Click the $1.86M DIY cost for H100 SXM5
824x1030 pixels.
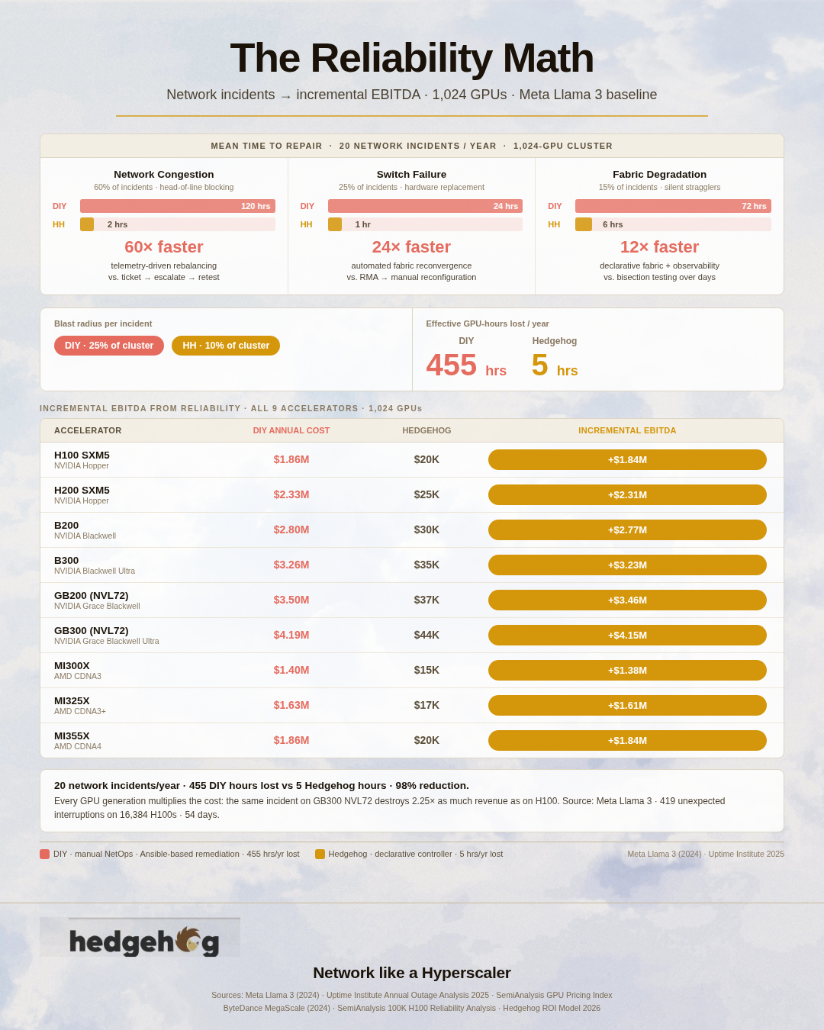pos(291,460)
